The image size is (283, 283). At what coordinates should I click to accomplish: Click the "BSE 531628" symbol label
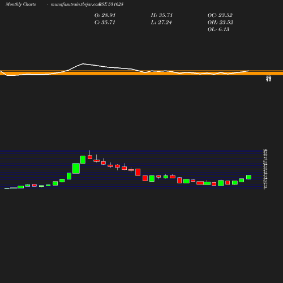click(111, 4)
